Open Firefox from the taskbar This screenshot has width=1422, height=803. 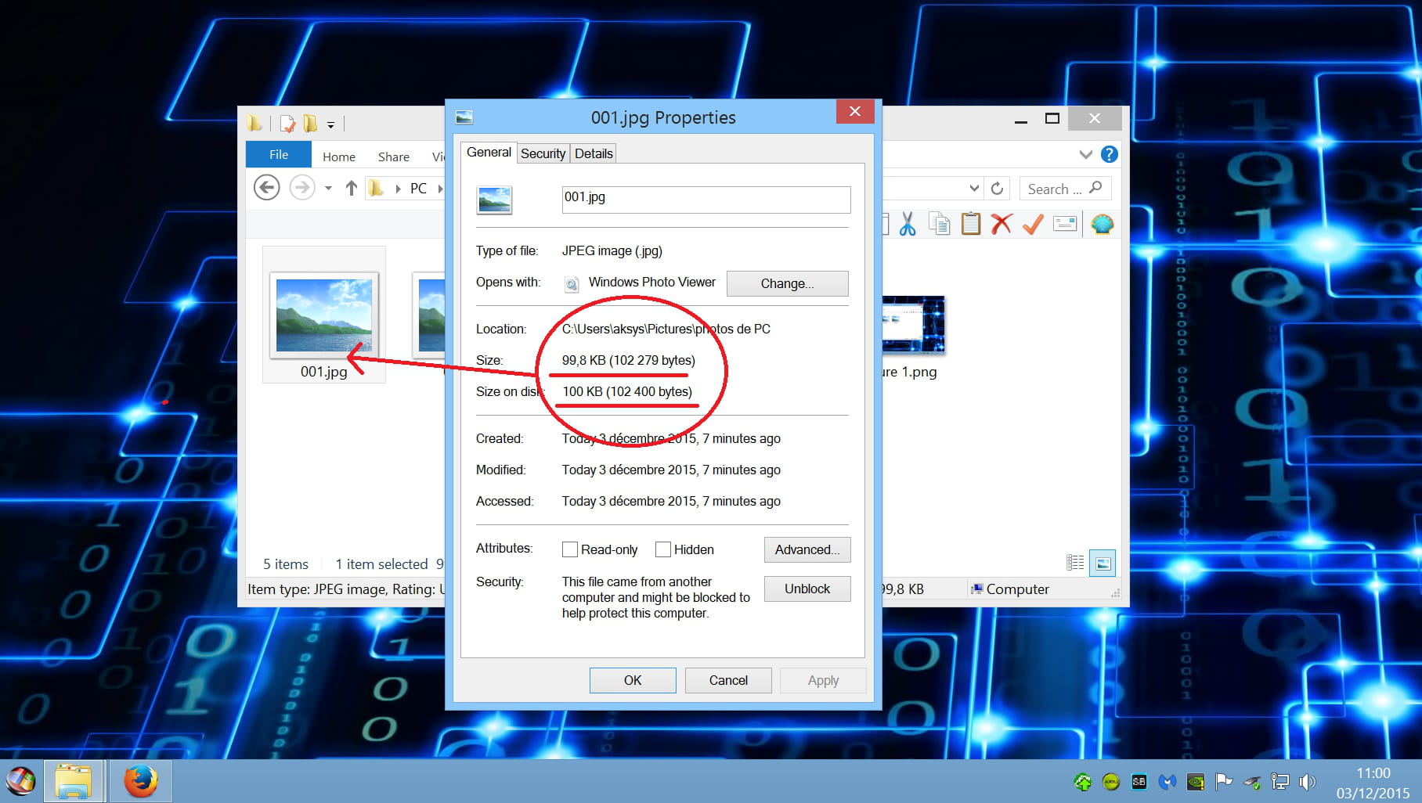(x=140, y=781)
